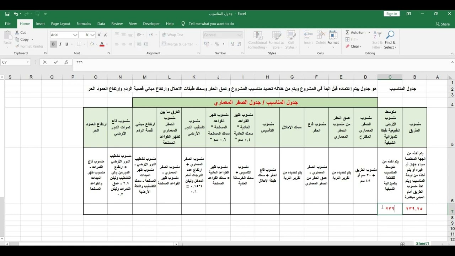The height and width of the screenshot is (256, 455).
Task: Click the Sign in button
Action: click(x=391, y=14)
